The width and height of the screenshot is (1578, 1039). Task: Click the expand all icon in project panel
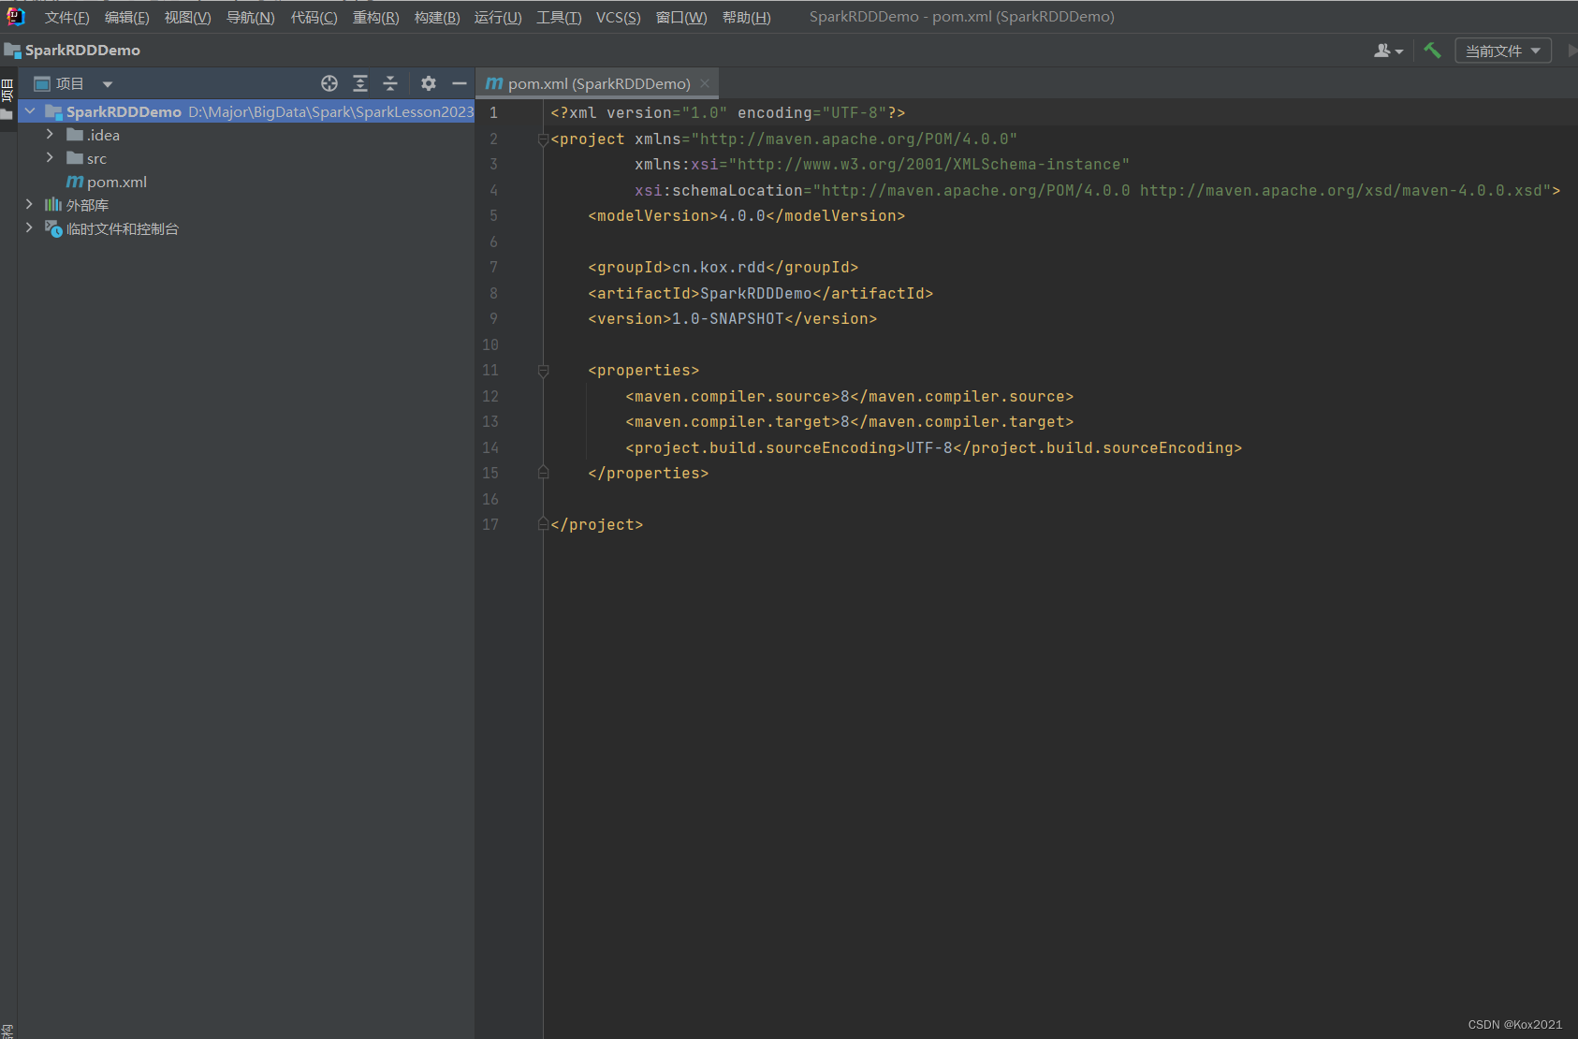(x=360, y=83)
